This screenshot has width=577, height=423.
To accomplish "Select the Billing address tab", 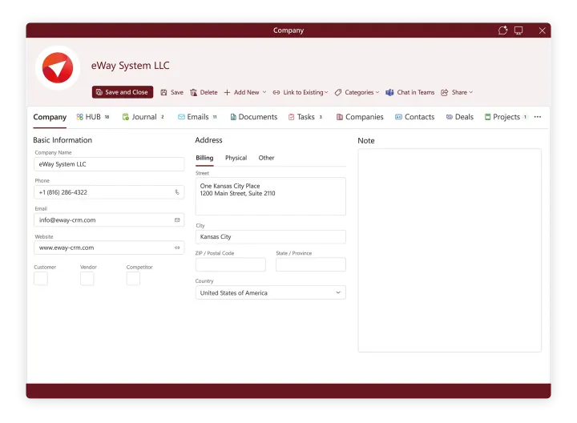I will (x=204, y=158).
